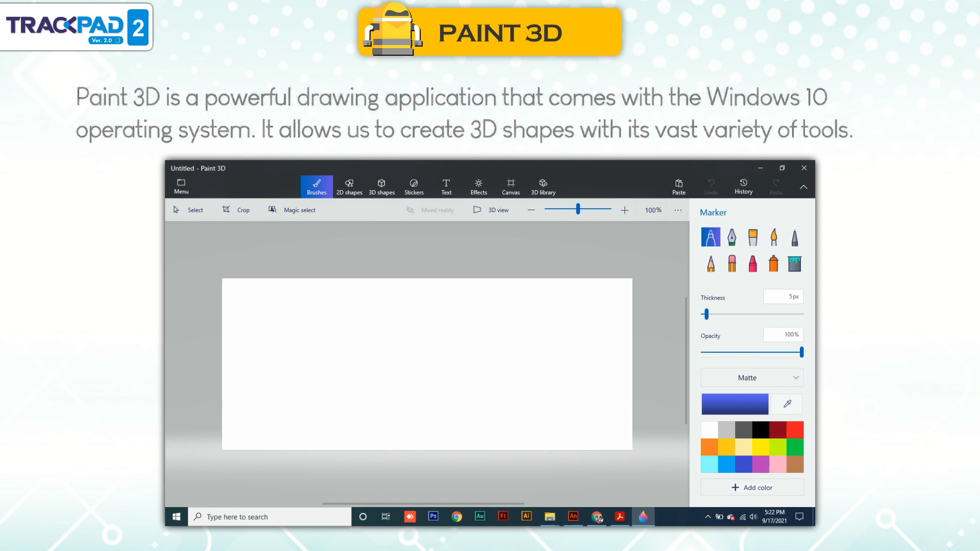Select the Spray can brush

click(x=774, y=263)
